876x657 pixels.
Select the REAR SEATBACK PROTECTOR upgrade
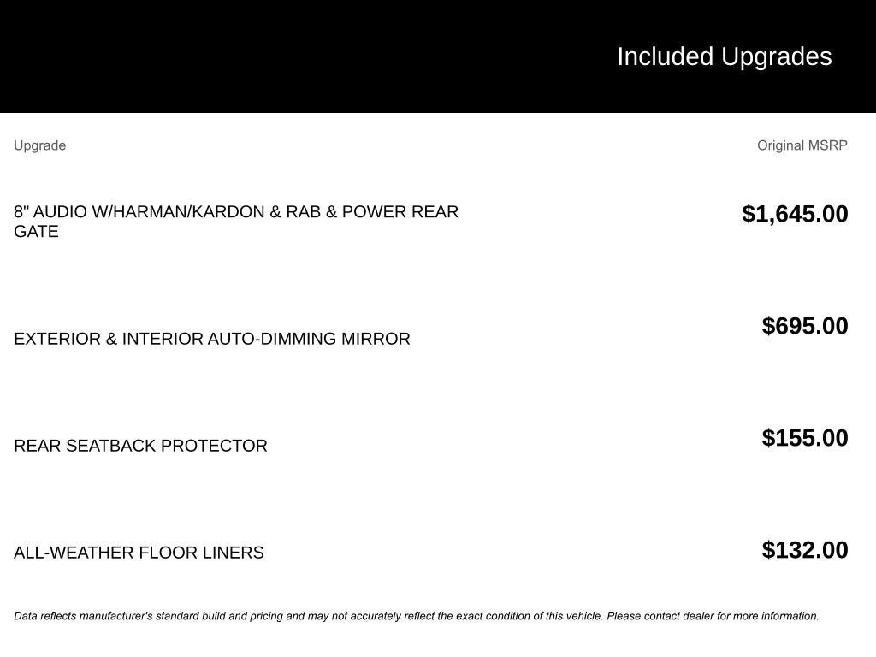[x=140, y=446]
